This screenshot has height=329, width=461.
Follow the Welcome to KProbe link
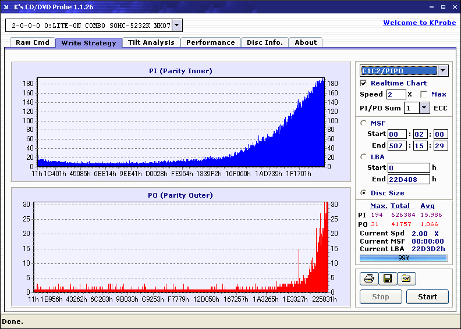(420, 23)
